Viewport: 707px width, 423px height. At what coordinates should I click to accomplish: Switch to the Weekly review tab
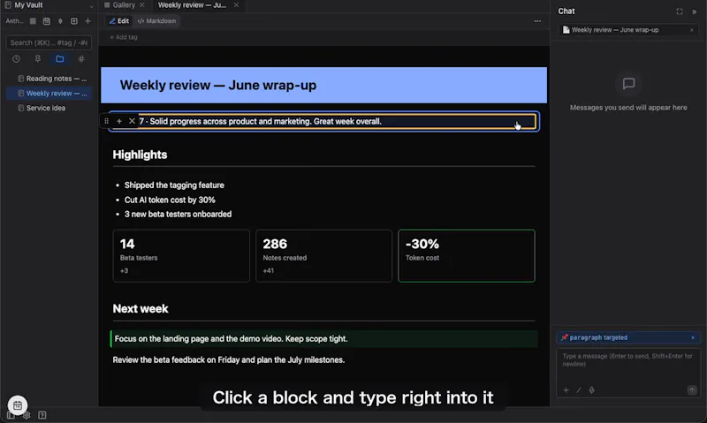pos(192,5)
